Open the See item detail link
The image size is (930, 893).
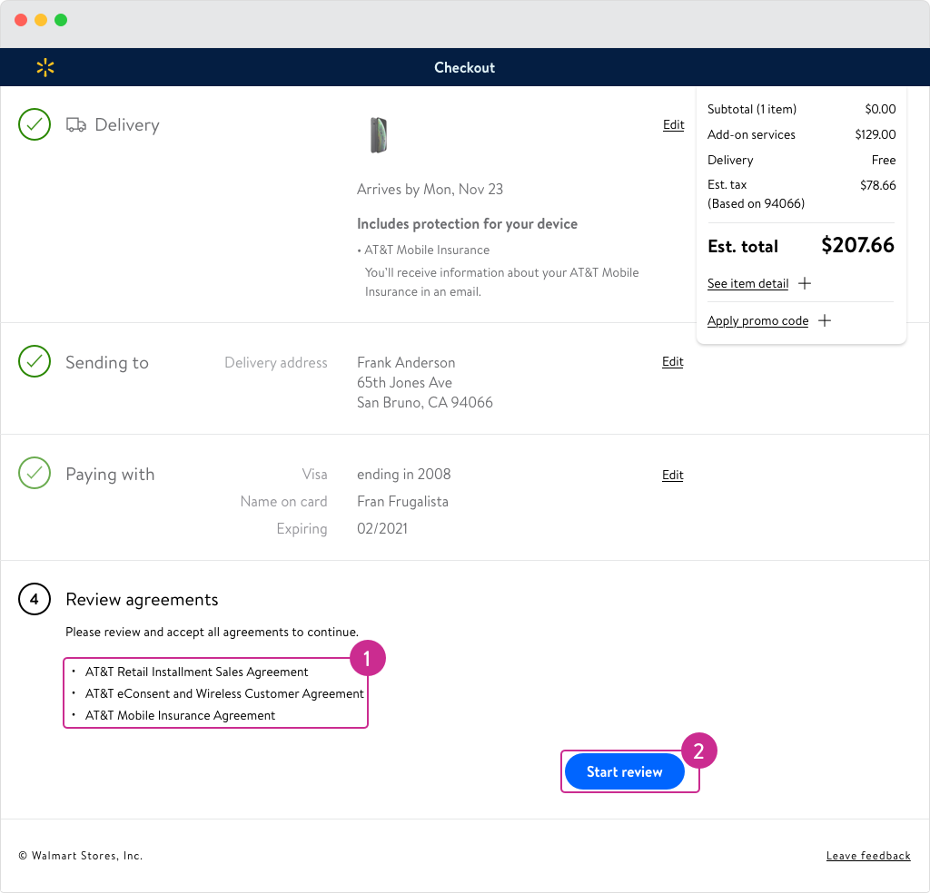click(747, 283)
